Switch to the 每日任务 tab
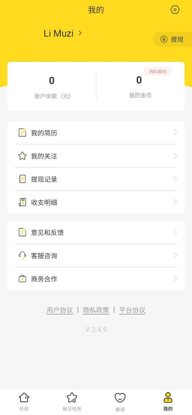The height and width of the screenshot is (415, 192). click(72, 401)
